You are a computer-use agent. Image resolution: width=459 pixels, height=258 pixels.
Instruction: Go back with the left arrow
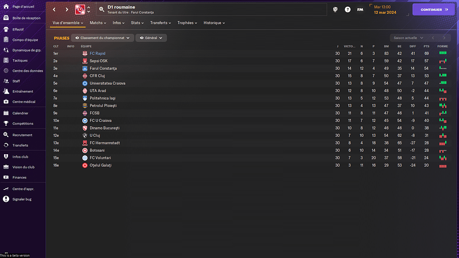[x=54, y=10]
